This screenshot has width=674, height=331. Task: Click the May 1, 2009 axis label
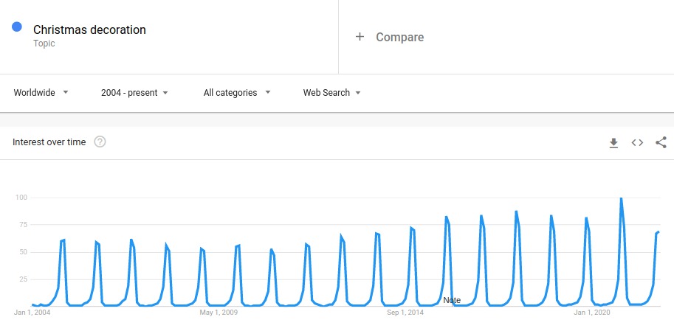tap(219, 313)
